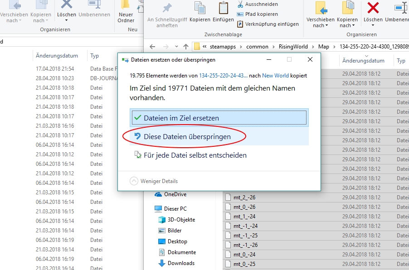Select Dateien im Ziel ersetzen option
Image resolution: width=409 pixels, height=270 pixels.
point(181,118)
